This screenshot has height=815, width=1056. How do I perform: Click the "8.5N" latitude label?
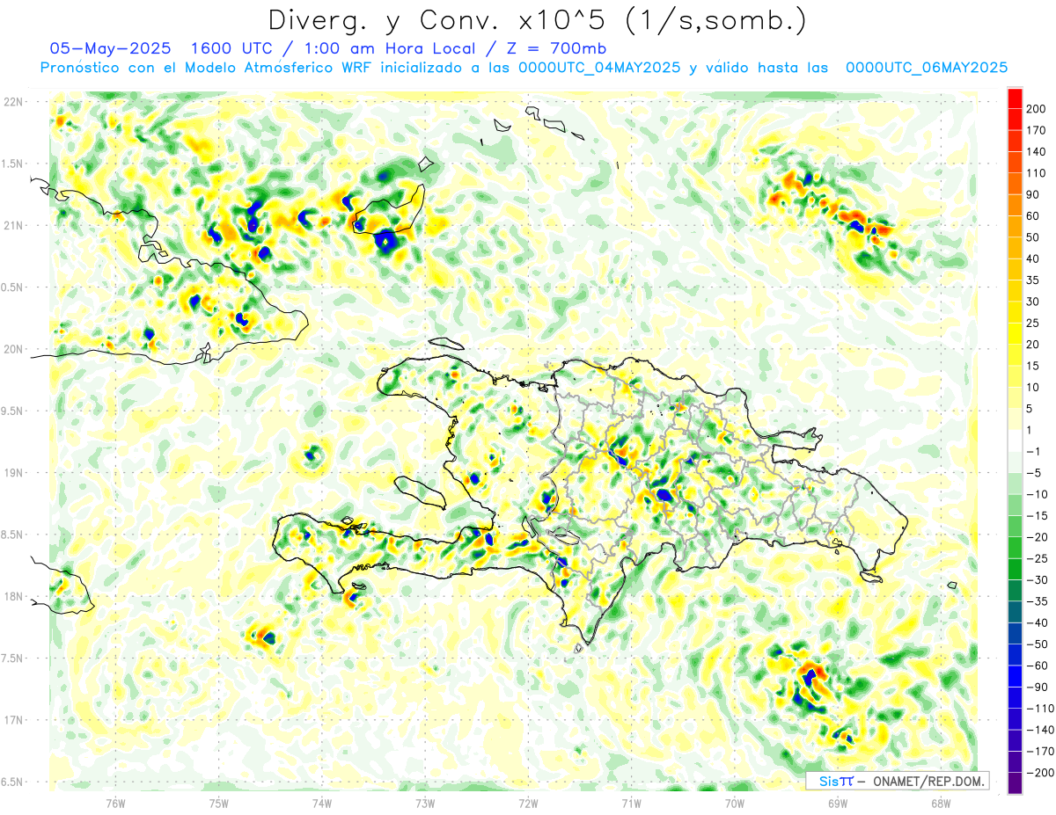[13, 535]
